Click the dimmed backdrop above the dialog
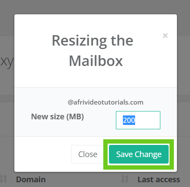The width and height of the screenshot is (190, 187). (x=95, y=7)
